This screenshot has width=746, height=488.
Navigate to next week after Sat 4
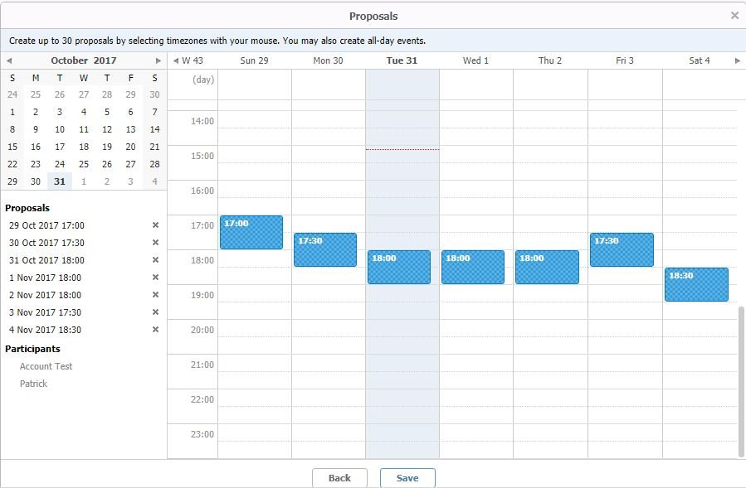[738, 60]
